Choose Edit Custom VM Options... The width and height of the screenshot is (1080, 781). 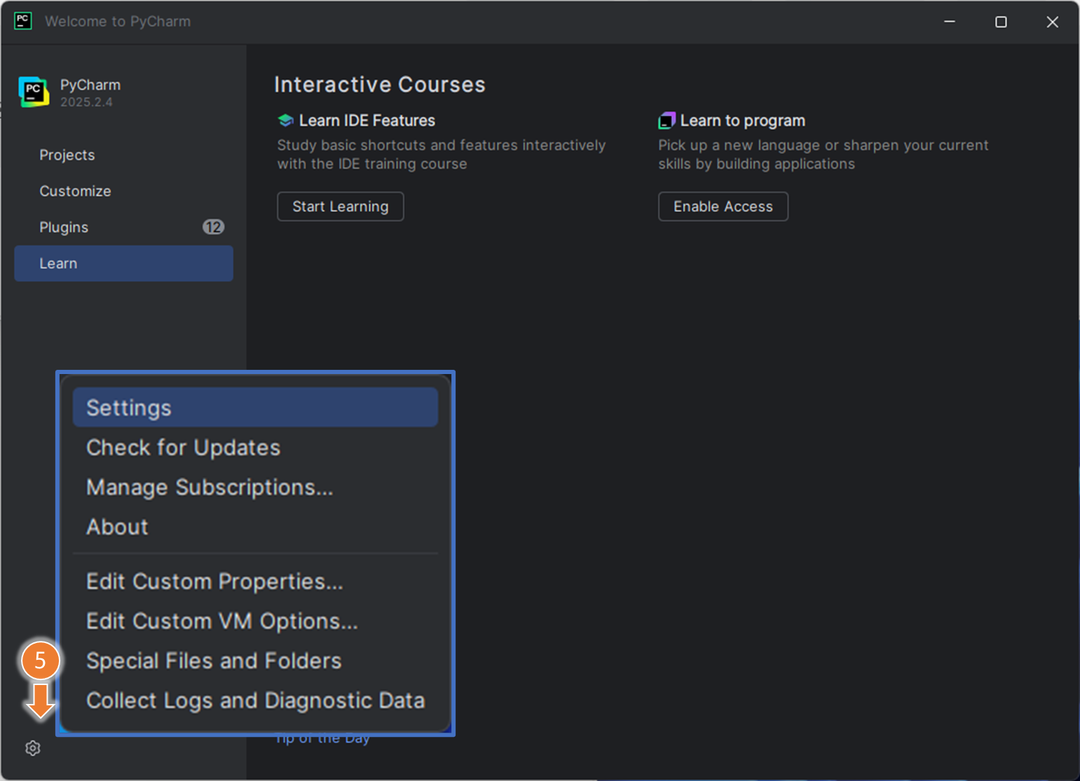pyautogui.click(x=255, y=621)
